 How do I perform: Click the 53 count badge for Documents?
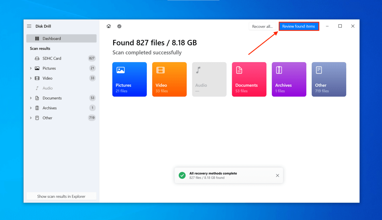click(x=92, y=98)
